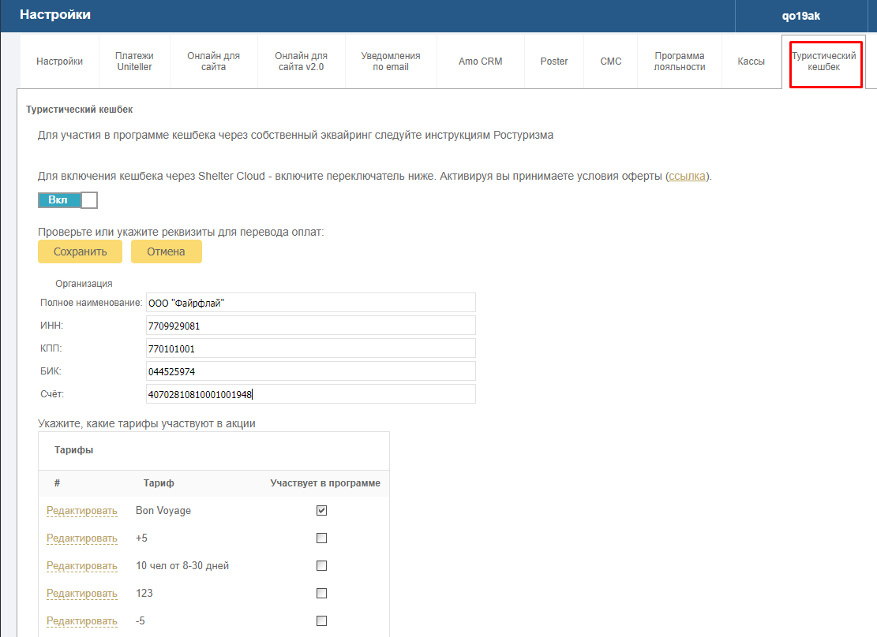
Task: Enable the 123 tariff checkbox
Action: (x=321, y=594)
